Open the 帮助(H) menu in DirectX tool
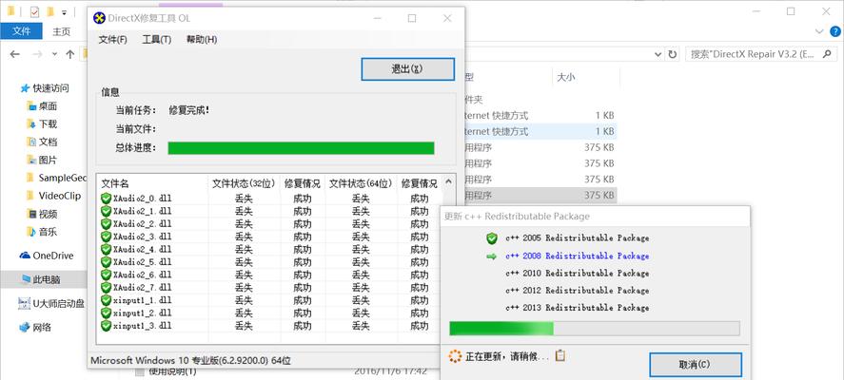The height and width of the screenshot is (380, 844). click(202, 39)
